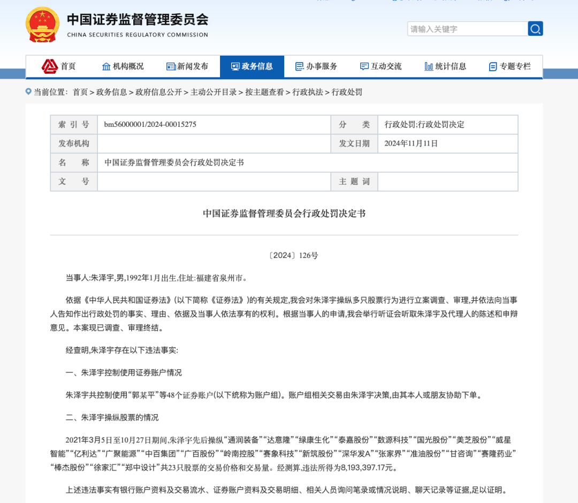The width and height of the screenshot is (578, 503).
Task: Click the 索引号 table label
Action: coord(74,125)
